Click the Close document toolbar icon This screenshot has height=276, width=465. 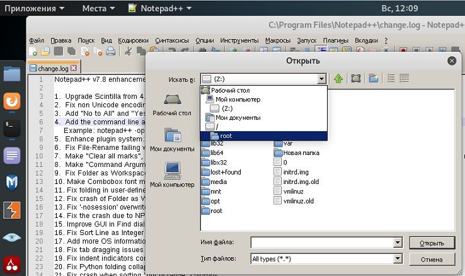85,51
